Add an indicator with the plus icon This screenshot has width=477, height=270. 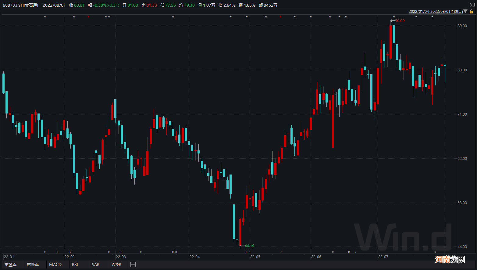tap(133, 265)
